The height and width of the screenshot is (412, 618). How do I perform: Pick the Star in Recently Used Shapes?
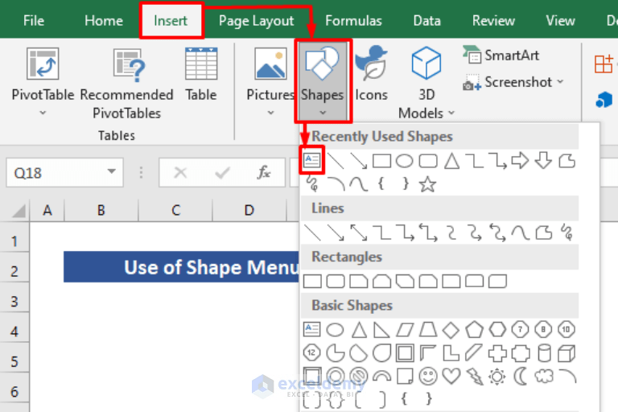coord(427,184)
